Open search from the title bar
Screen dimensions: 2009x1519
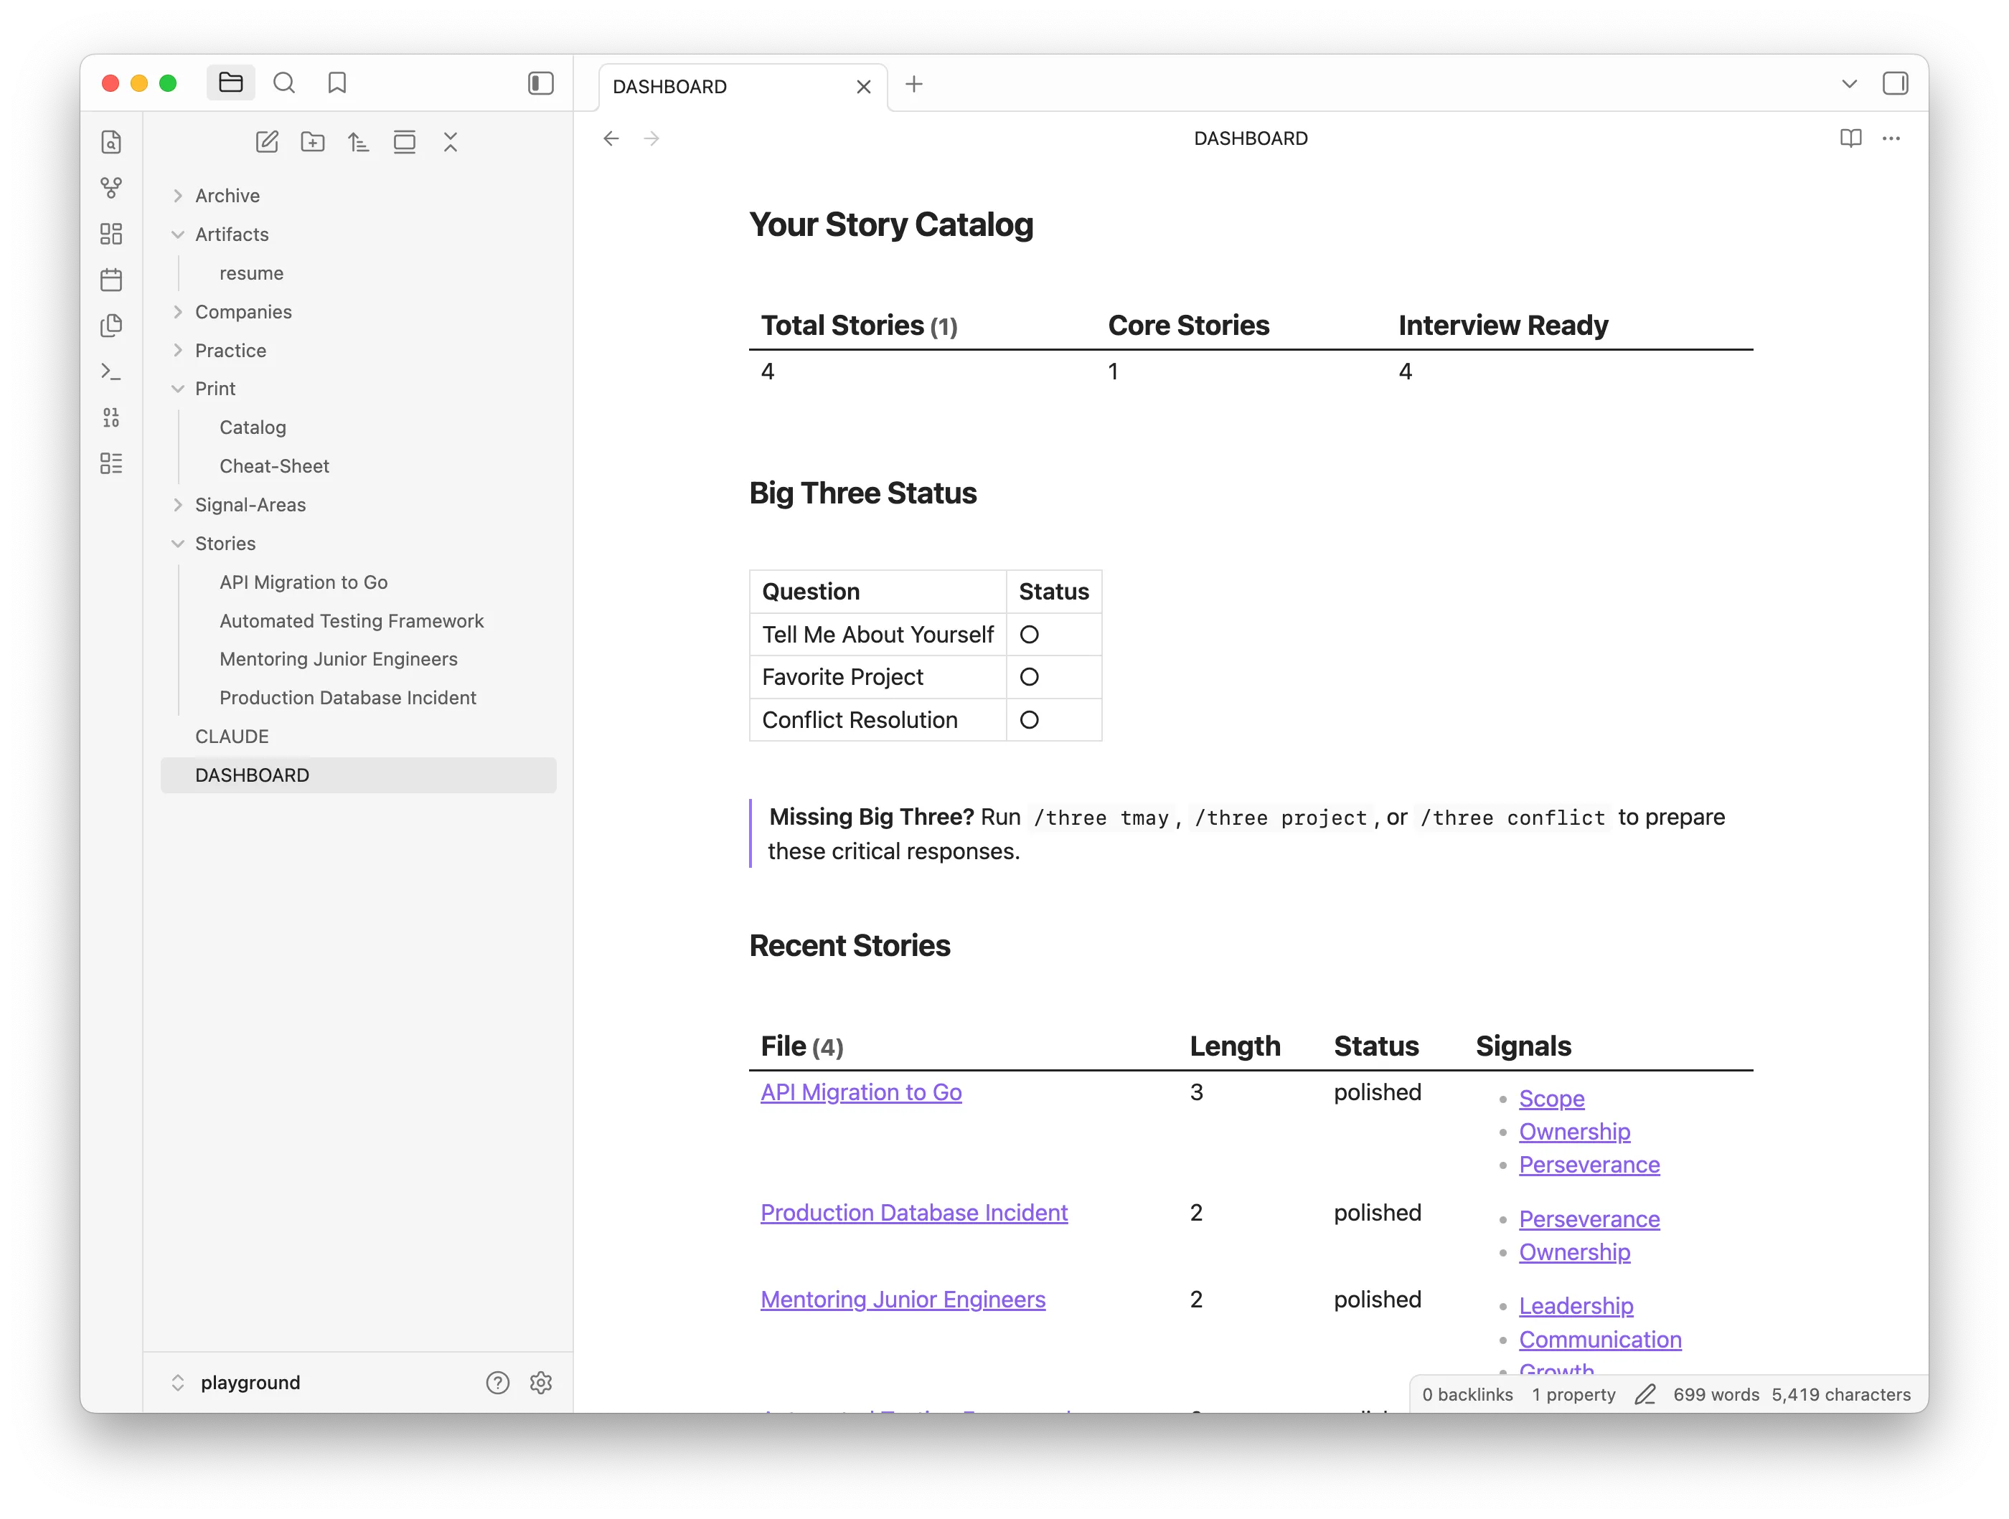(x=284, y=82)
